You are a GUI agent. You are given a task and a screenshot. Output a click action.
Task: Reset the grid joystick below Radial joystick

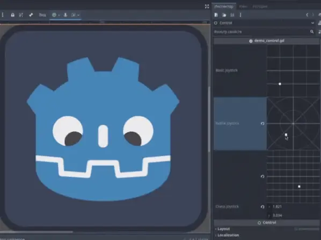pyautogui.click(x=262, y=176)
